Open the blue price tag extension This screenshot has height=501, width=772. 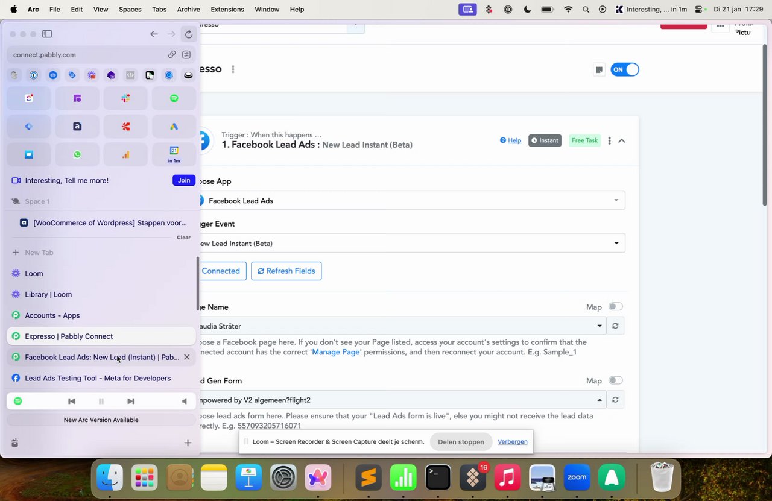72,75
